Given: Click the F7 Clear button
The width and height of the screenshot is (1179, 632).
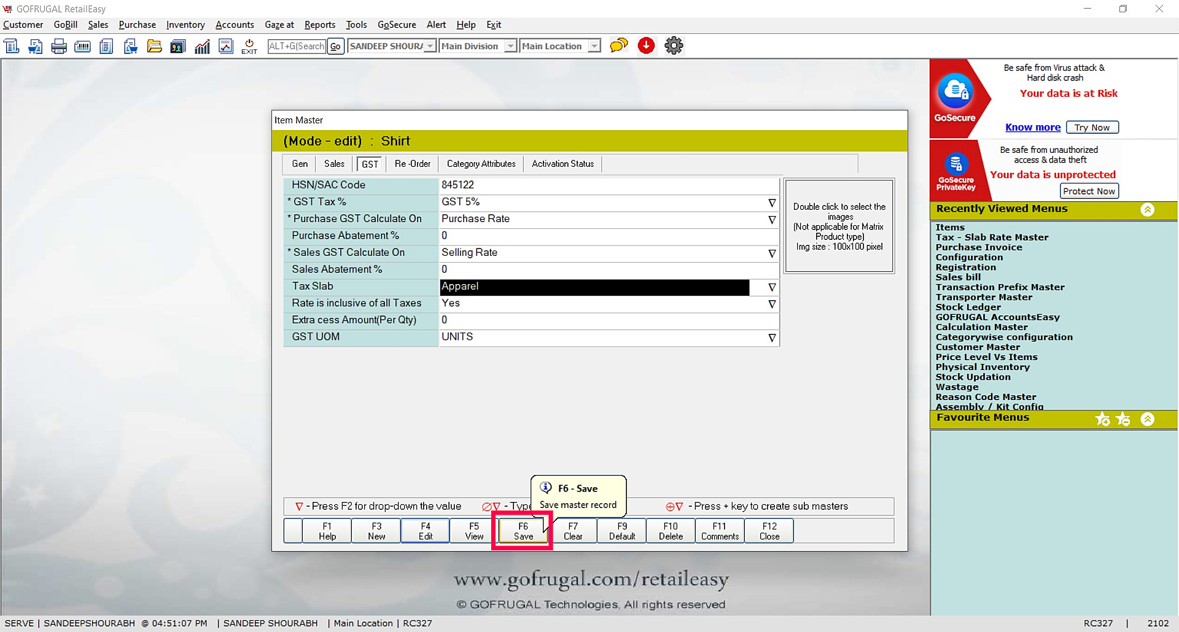Looking at the screenshot, I should pos(573,531).
